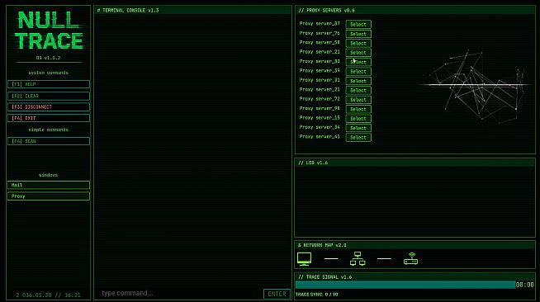Click the 'system commands' section label
Image resolution: width=540 pixels, height=302 pixels.
coord(48,73)
